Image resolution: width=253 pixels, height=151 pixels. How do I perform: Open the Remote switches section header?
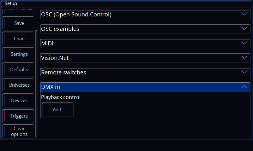coord(145,73)
